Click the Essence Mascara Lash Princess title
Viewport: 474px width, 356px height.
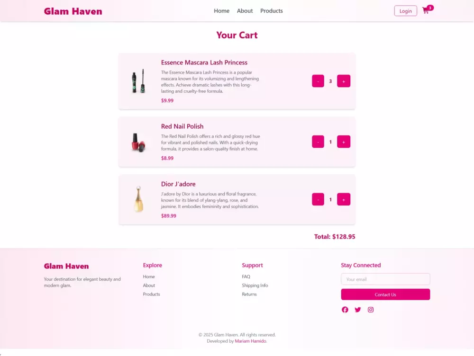pyautogui.click(x=204, y=62)
